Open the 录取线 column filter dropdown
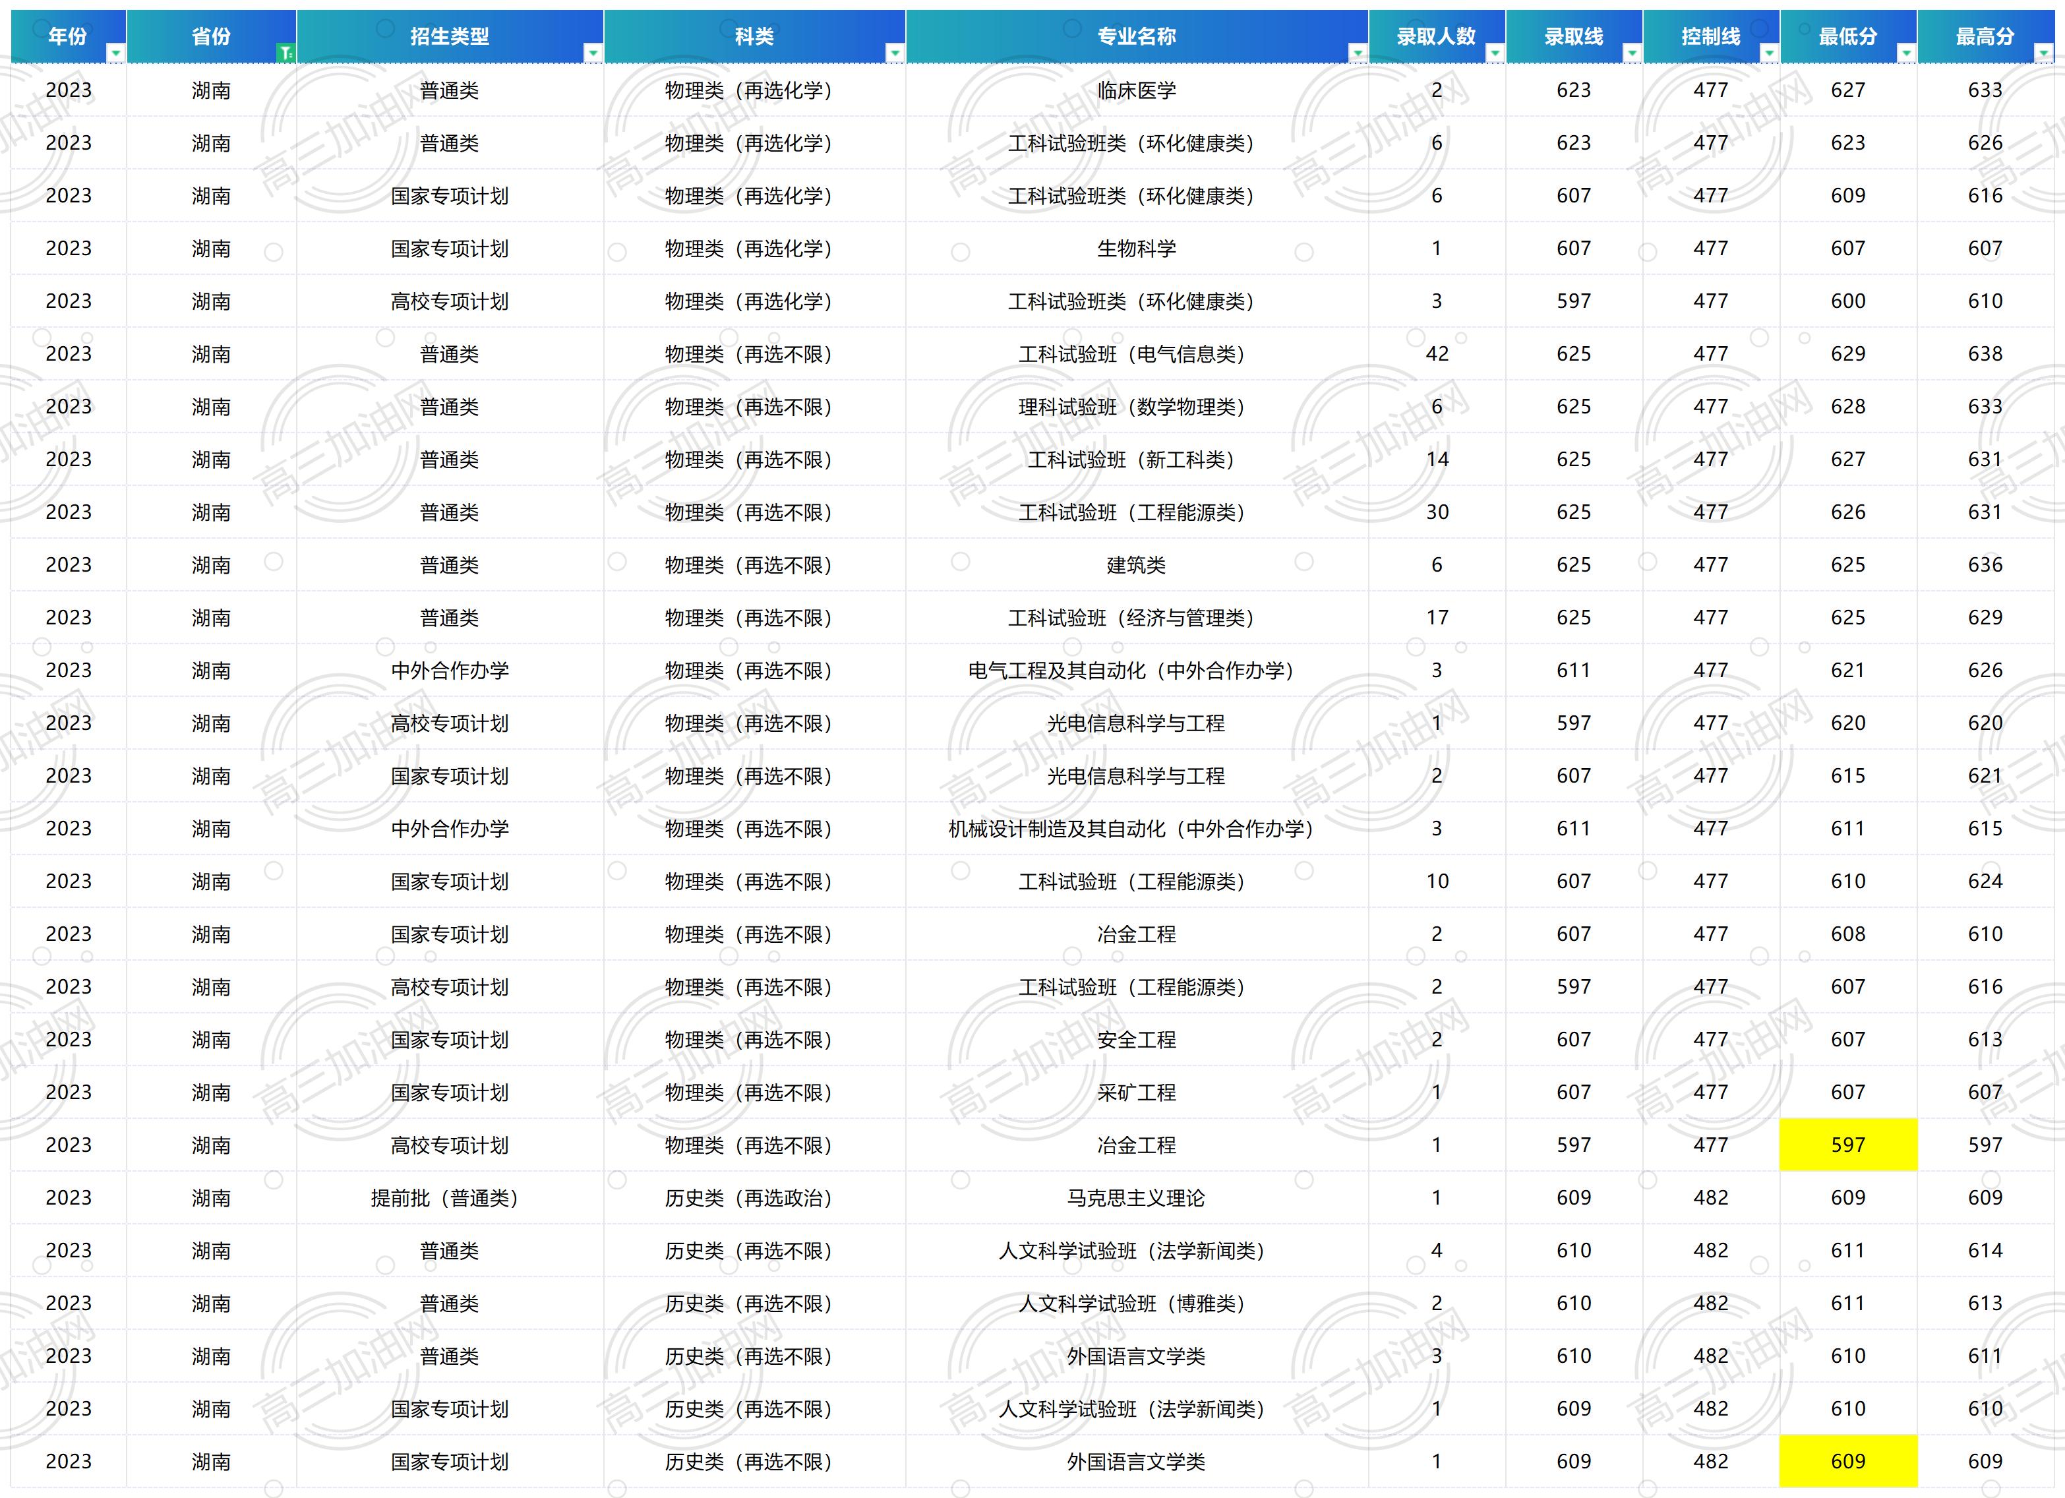2065x1498 pixels. [1632, 53]
